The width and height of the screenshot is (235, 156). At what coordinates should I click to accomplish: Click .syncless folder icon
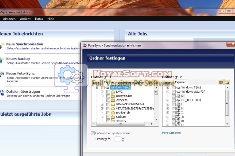click(113, 100)
